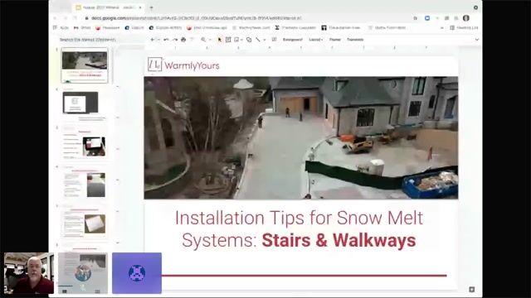
Task: Click the Search the menus field
Action: 88,40
